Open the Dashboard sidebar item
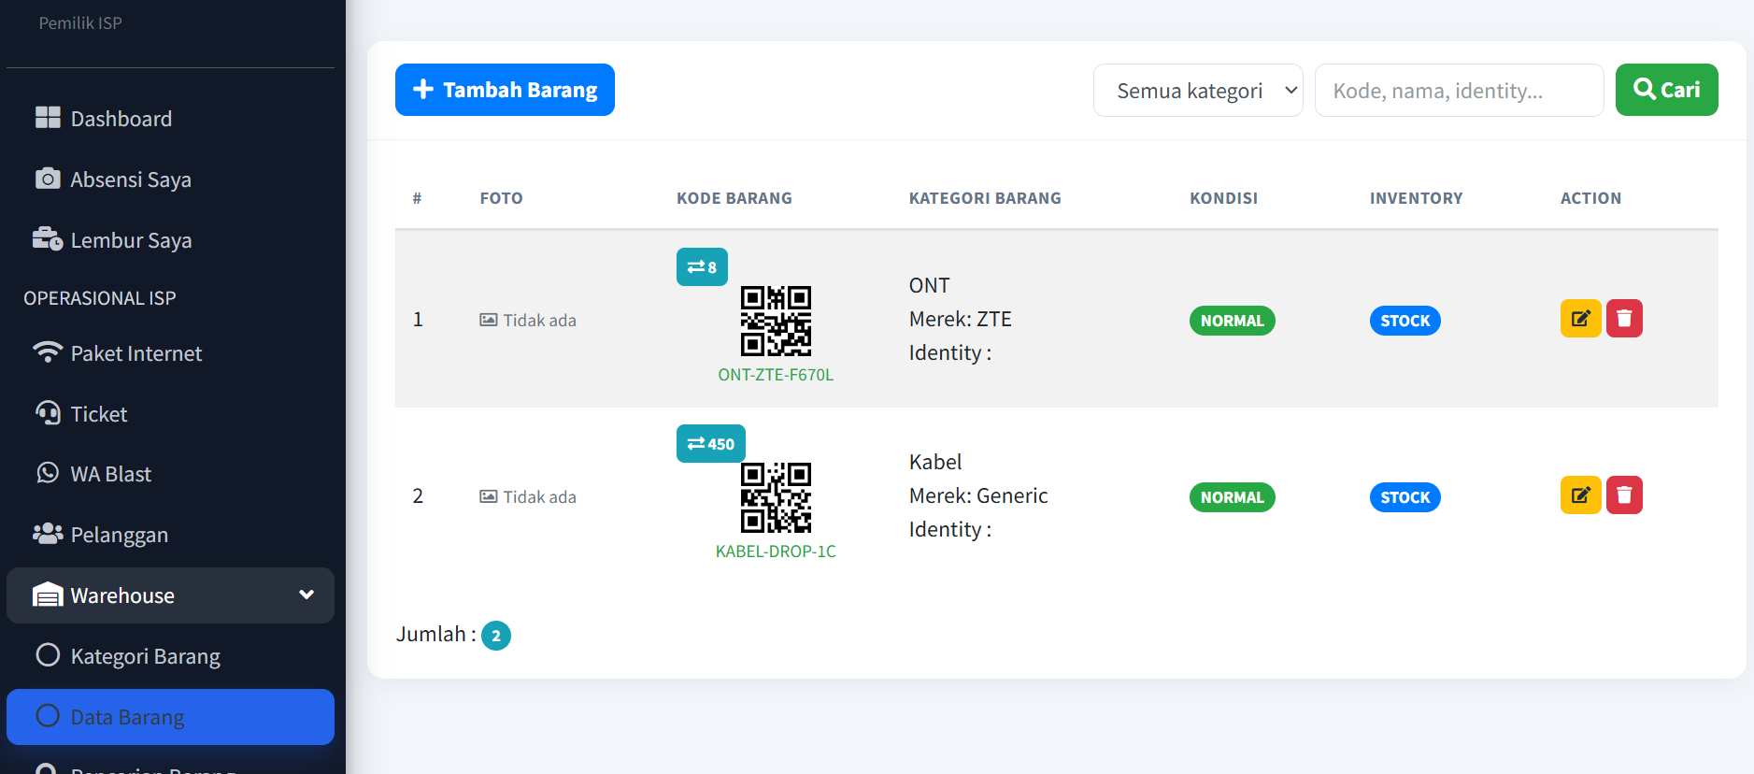The width and height of the screenshot is (1754, 774). (x=170, y=119)
